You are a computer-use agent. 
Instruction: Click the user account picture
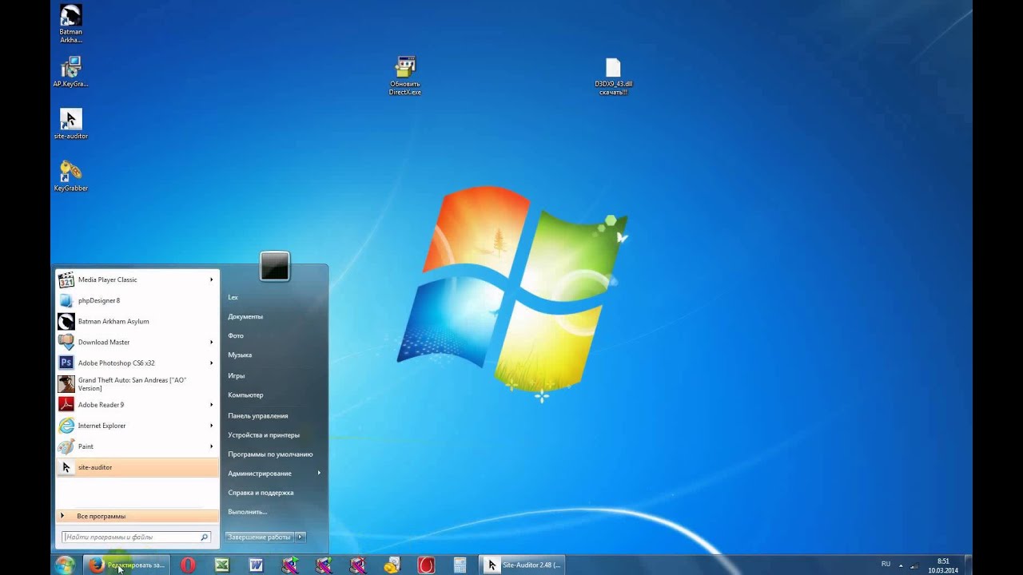(274, 267)
